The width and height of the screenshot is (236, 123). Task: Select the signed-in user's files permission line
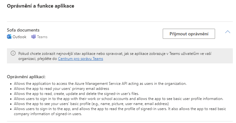click(76, 94)
